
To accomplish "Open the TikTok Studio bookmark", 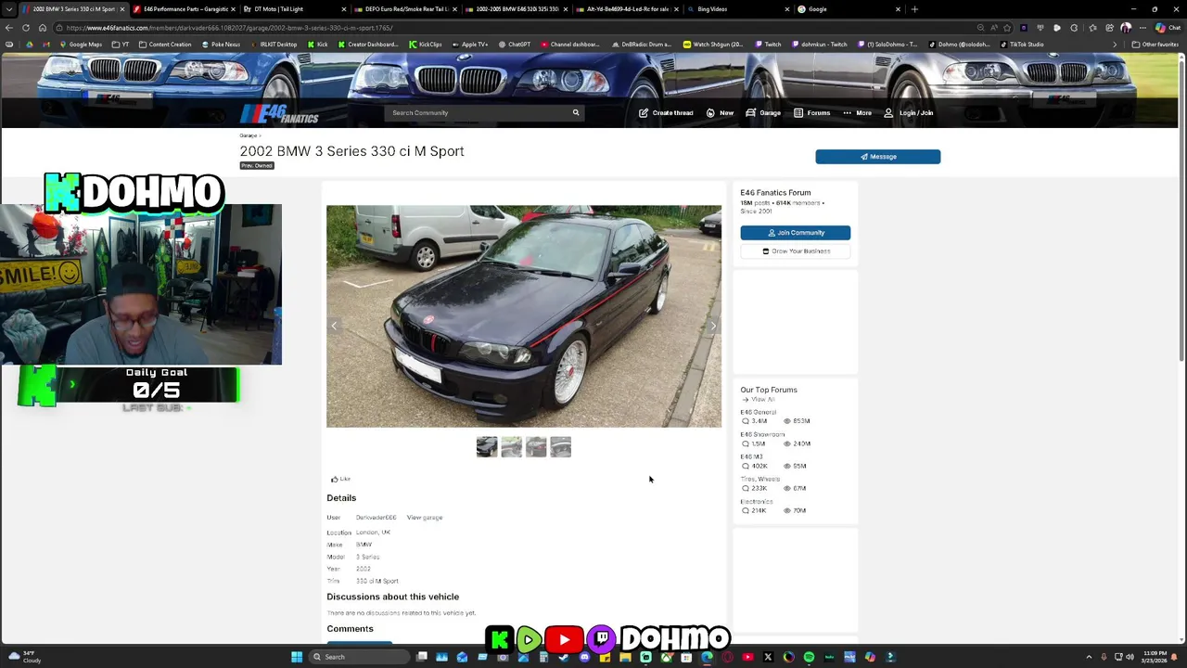I will [1021, 45].
